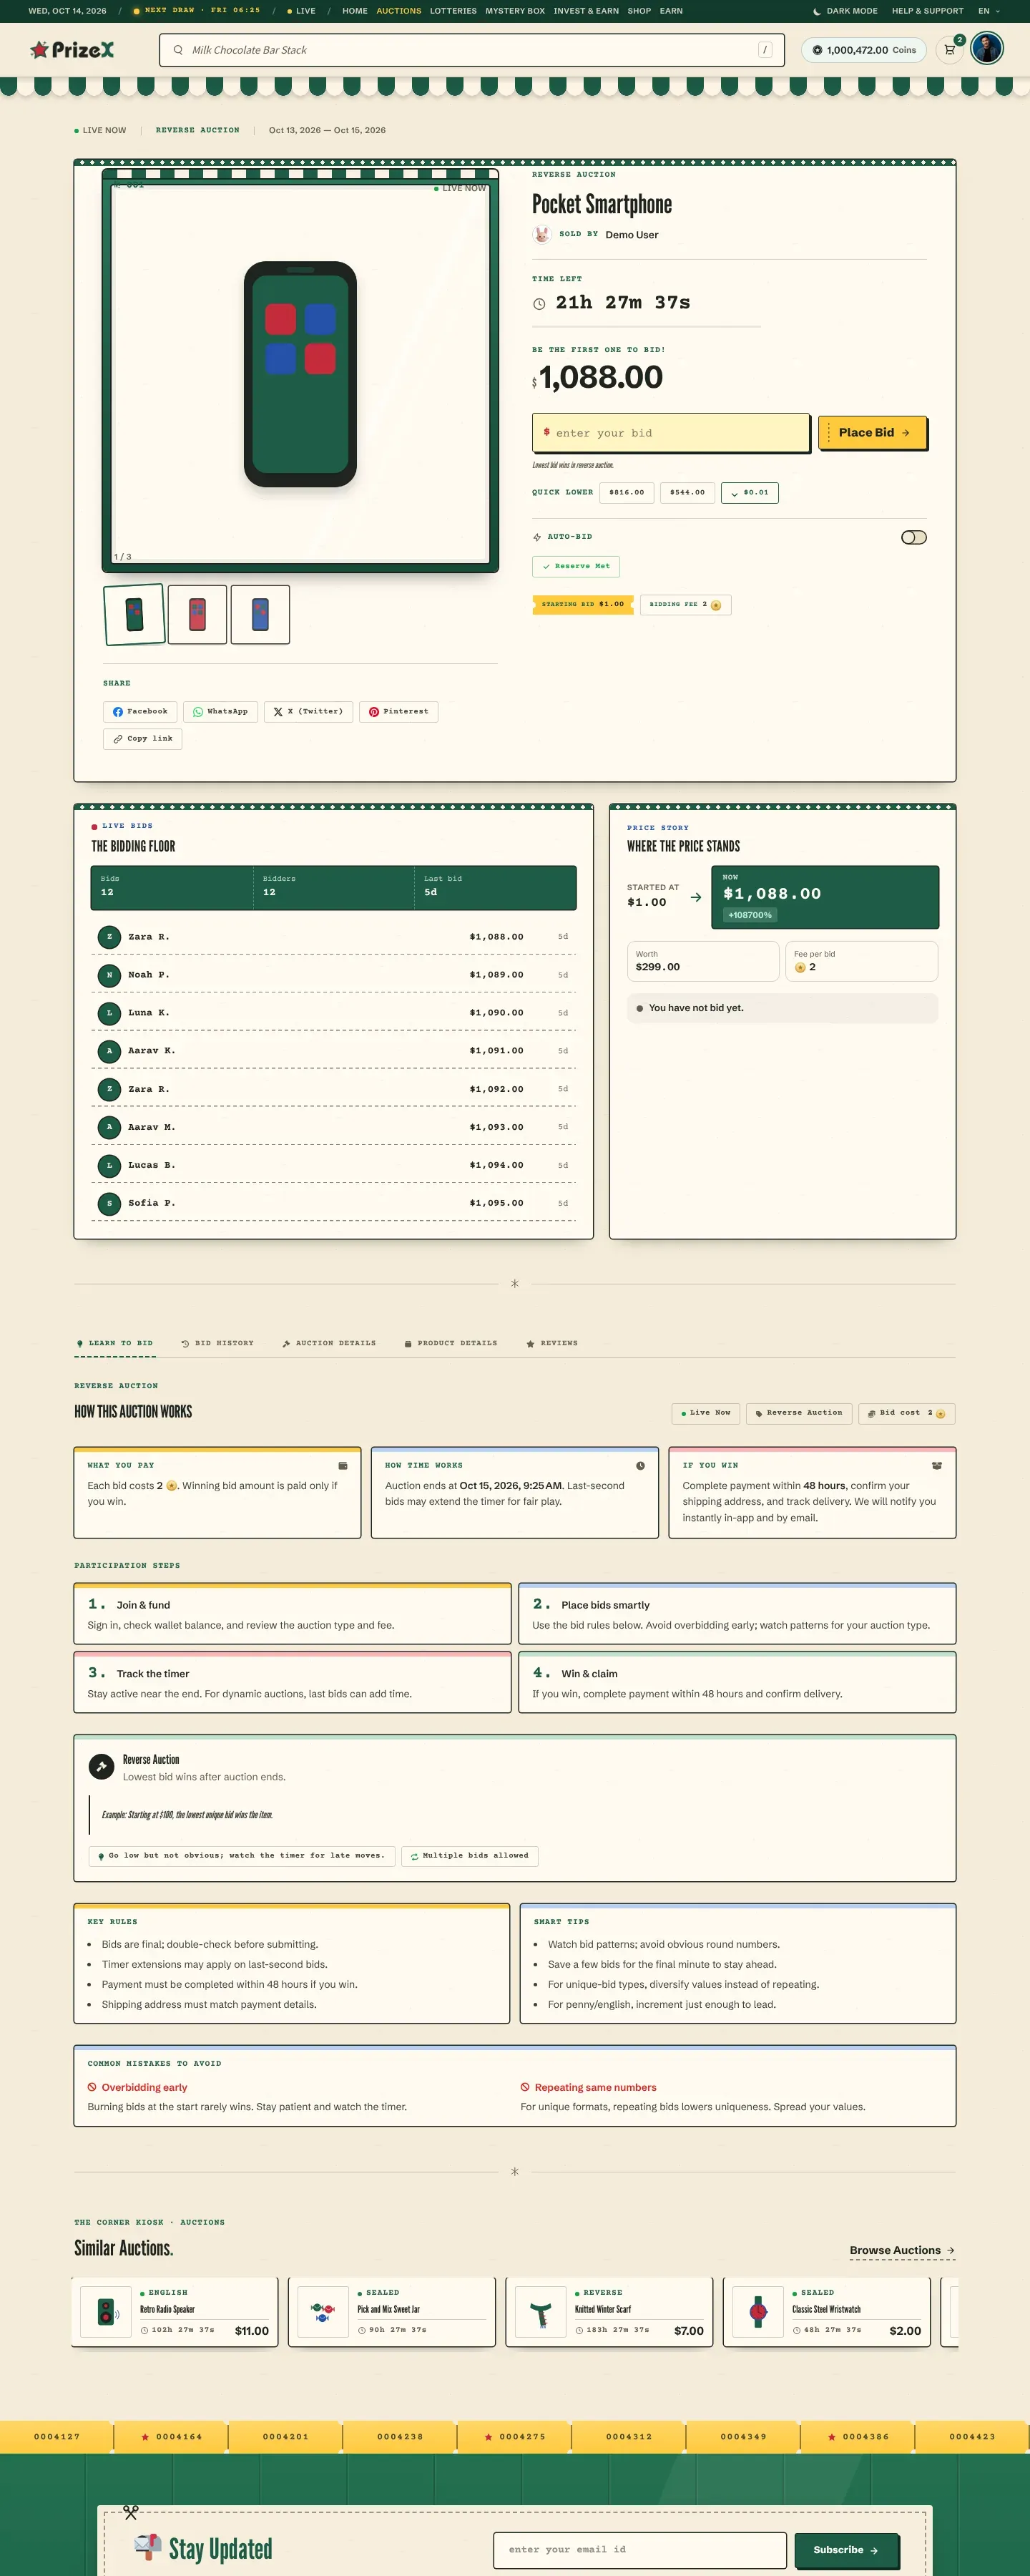Click the Retro Radio Speaker thumbnail
1030x2576 pixels.
click(x=106, y=2311)
